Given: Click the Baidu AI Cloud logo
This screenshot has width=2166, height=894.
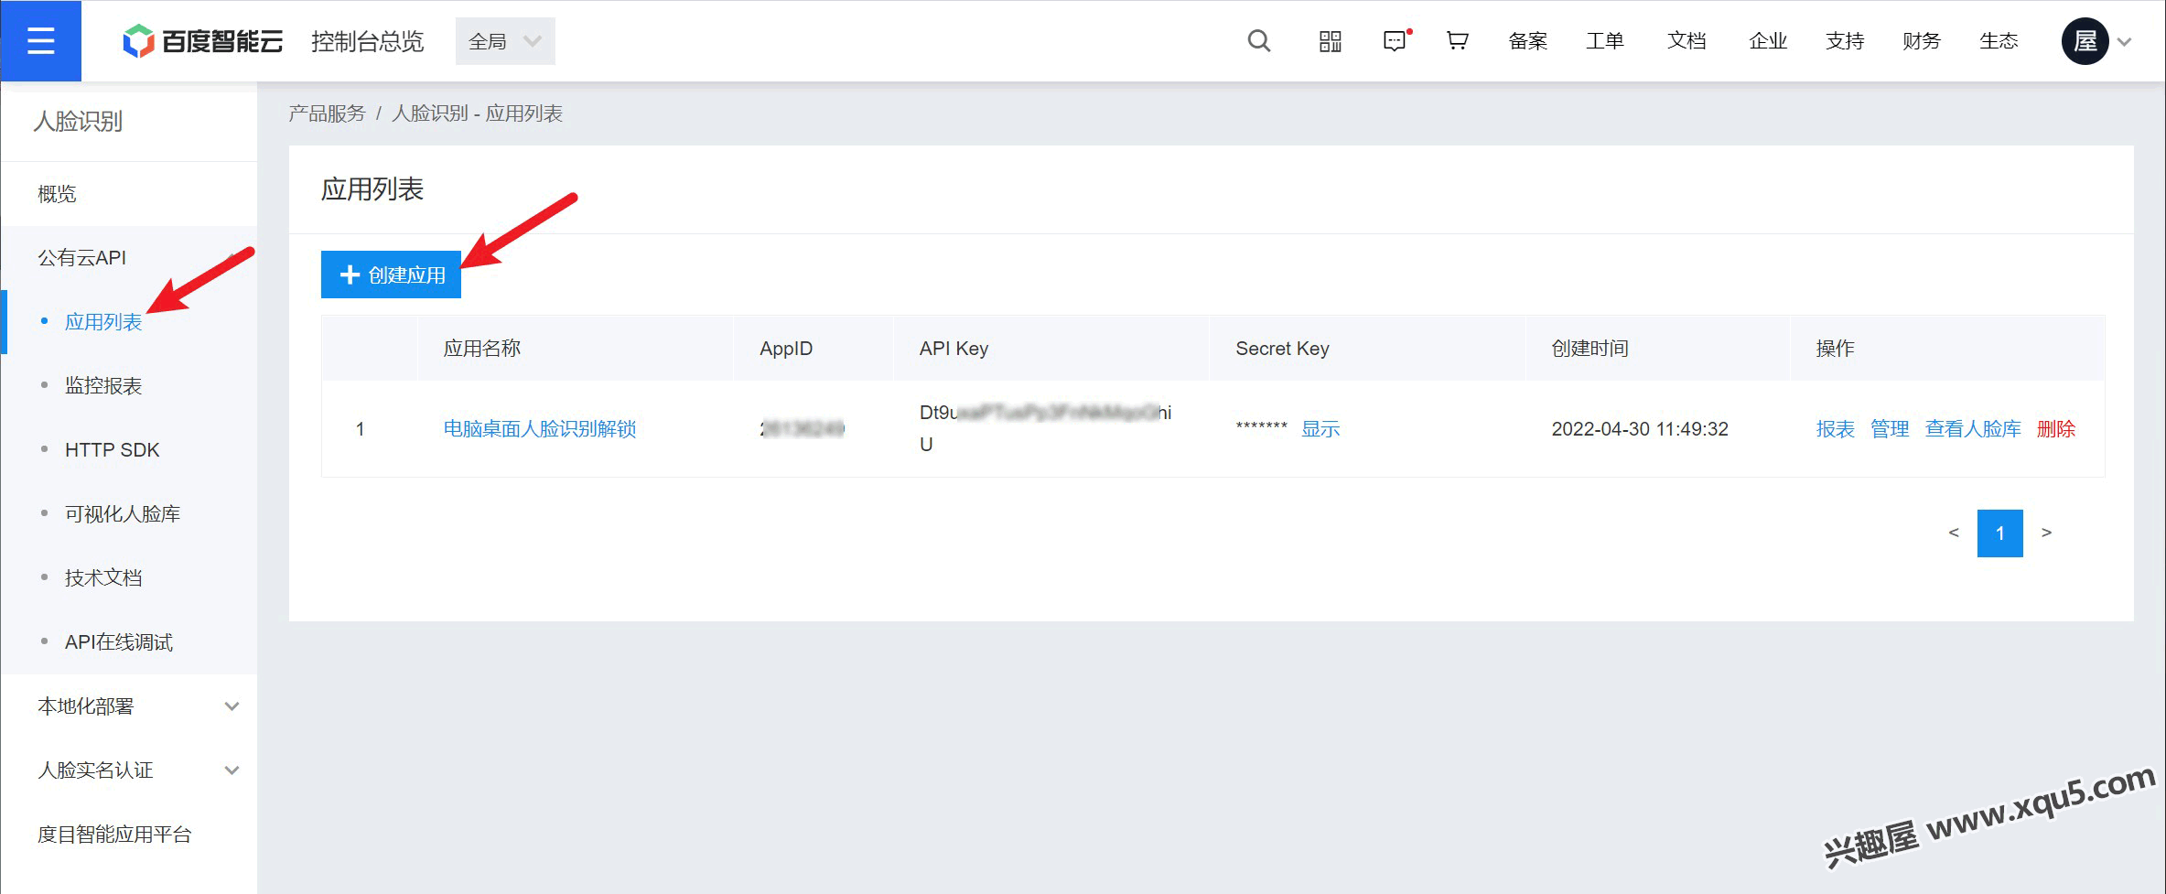Looking at the screenshot, I should click(x=203, y=41).
